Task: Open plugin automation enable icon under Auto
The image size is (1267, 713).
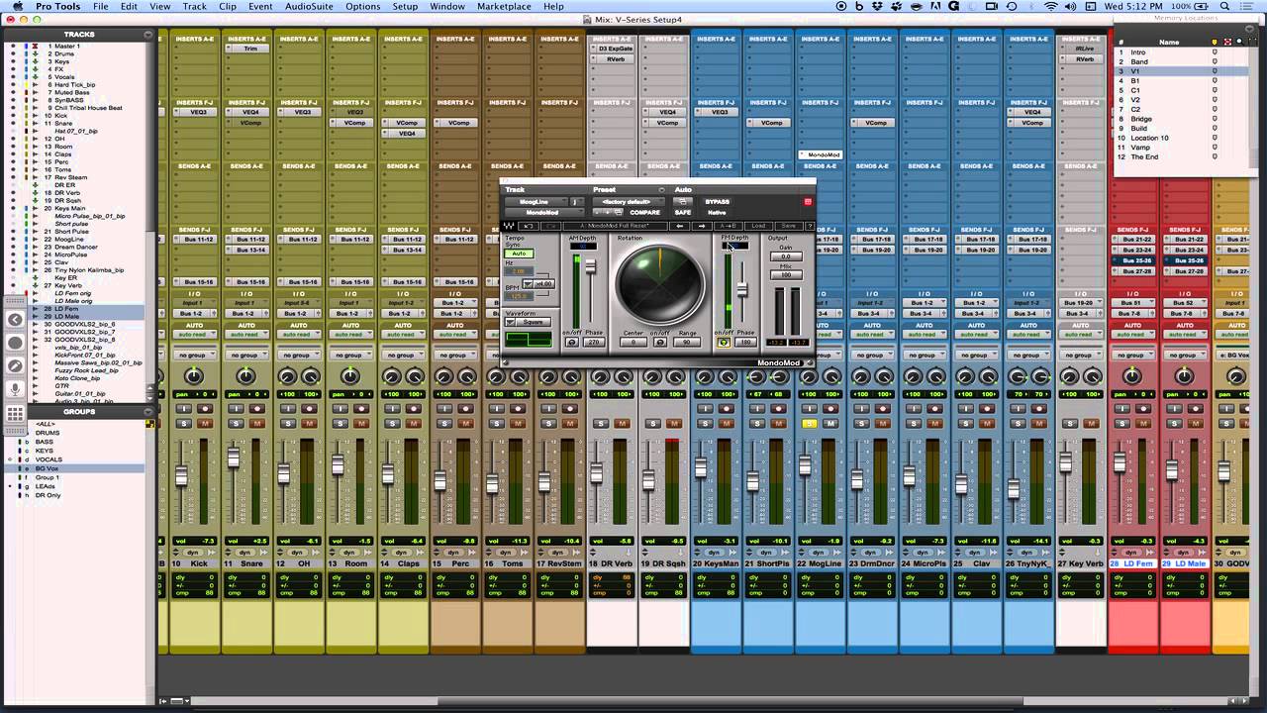Action: pos(682,201)
